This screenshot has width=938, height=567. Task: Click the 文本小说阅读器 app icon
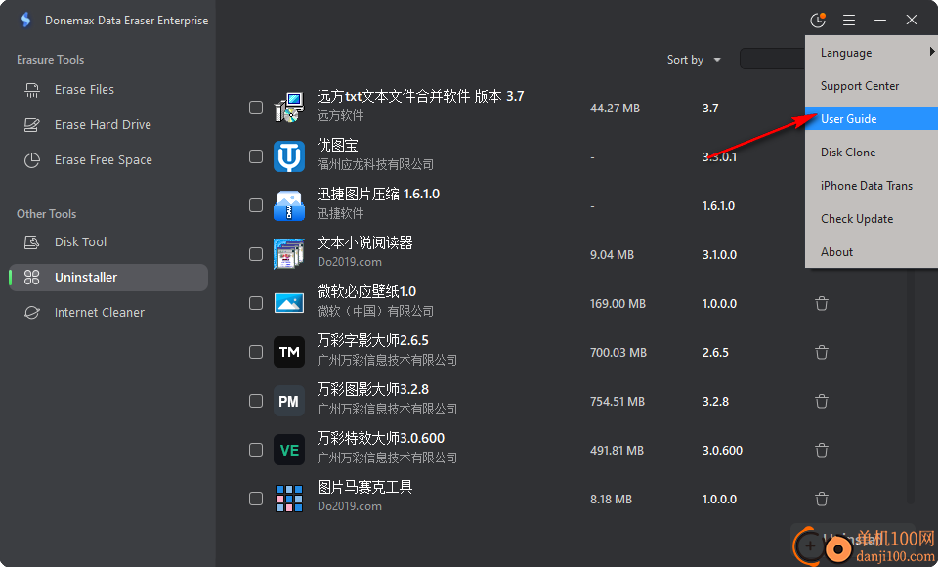[x=289, y=254]
